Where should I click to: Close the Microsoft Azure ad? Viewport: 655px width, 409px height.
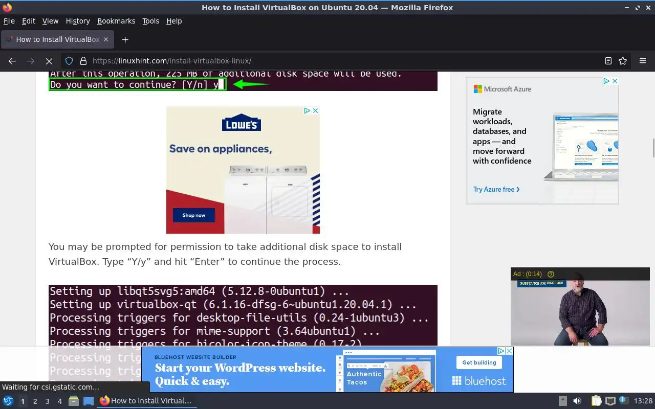pyautogui.click(x=615, y=81)
